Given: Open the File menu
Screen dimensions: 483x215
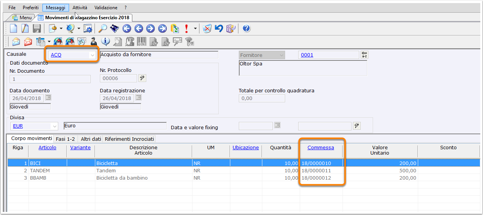Looking at the screenshot, I should click(x=12, y=8).
